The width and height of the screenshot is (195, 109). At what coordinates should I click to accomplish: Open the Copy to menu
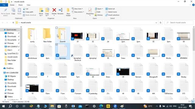(x=47, y=12)
